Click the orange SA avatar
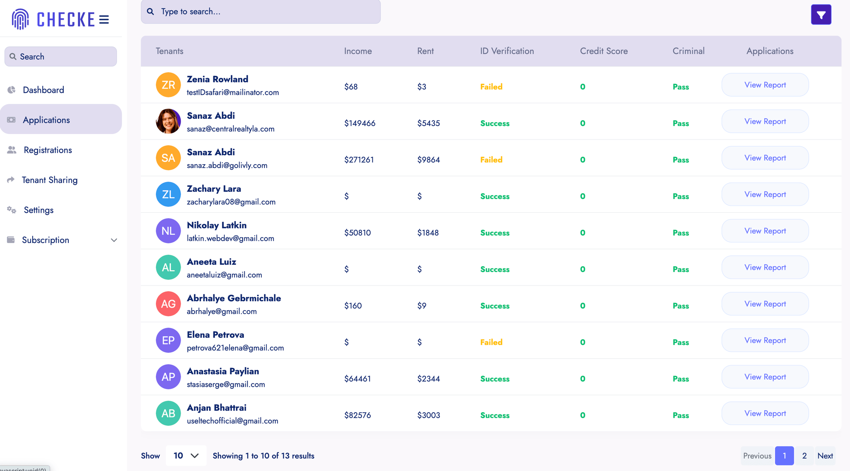 pyautogui.click(x=168, y=158)
